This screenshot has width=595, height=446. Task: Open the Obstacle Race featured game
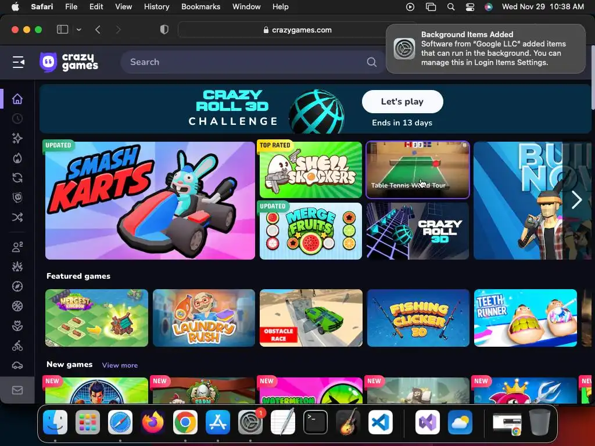click(311, 318)
